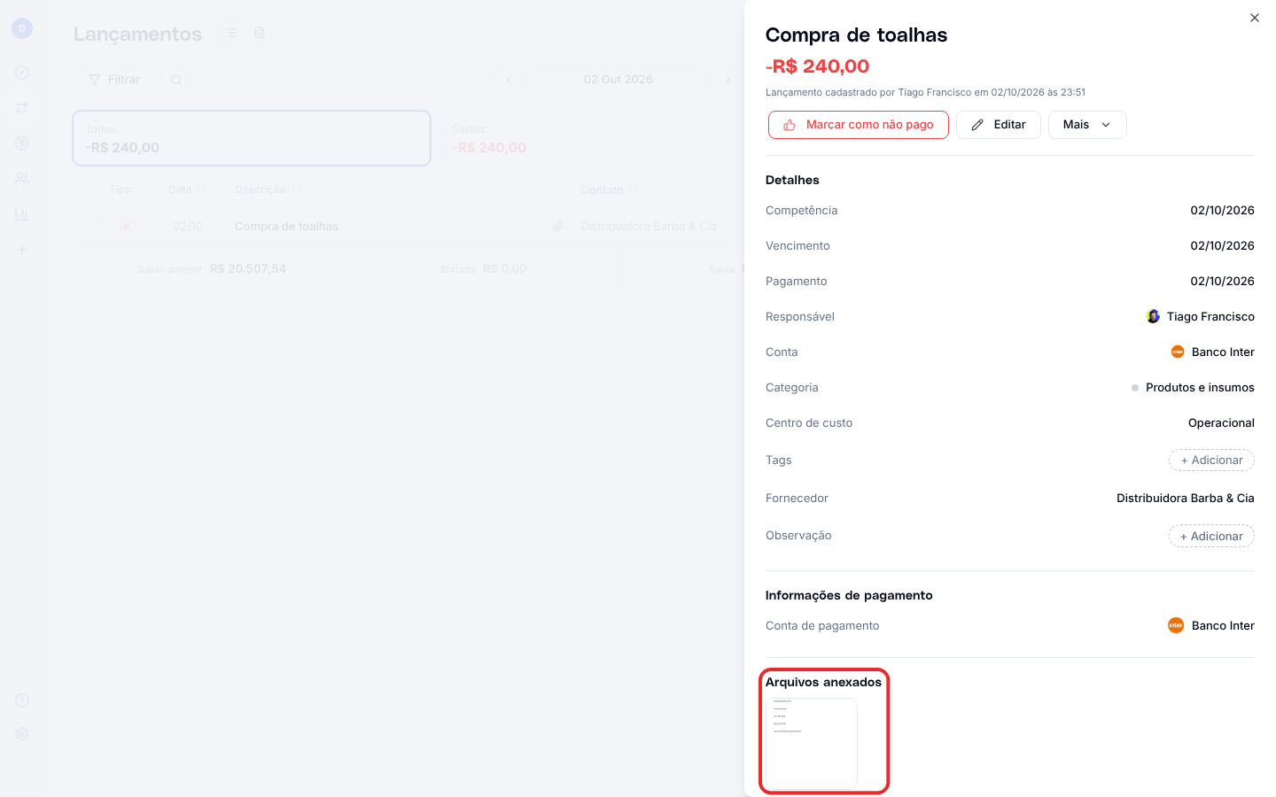1276x797 pixels.
Task: Click Tiago Francisco avatar in Responsável row
Action: (1153, 317)
